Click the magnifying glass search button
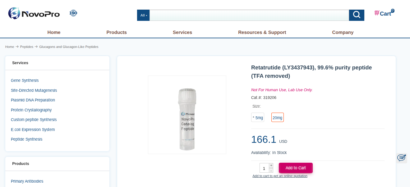The width and height of the screenshot is (410, 187). click(x=357, y=15)
